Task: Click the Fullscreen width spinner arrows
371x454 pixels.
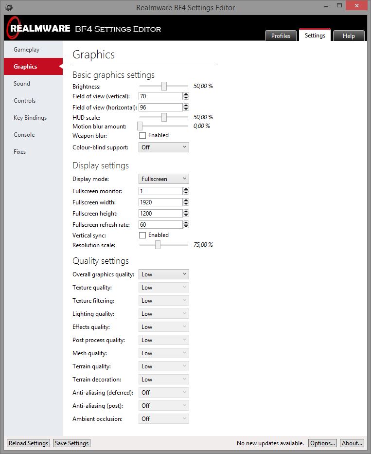Action: tap(186, 202)
